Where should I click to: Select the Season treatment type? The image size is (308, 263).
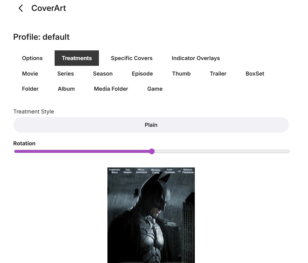[x=103, y=74]
